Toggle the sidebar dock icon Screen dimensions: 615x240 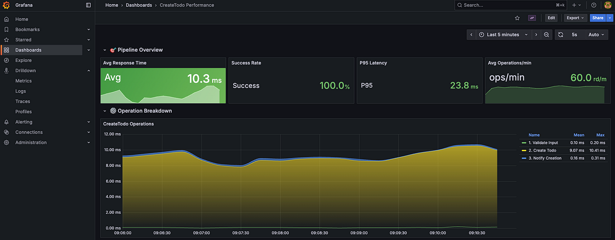tap(88, 5)
